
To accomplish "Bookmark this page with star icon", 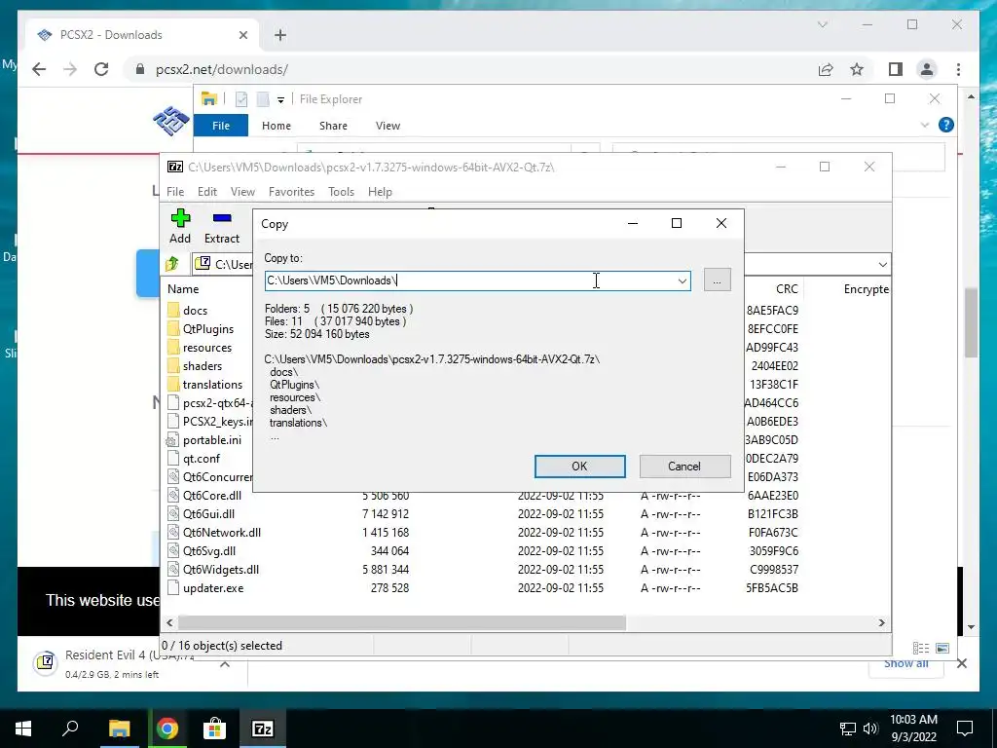I will click(857, 69).
